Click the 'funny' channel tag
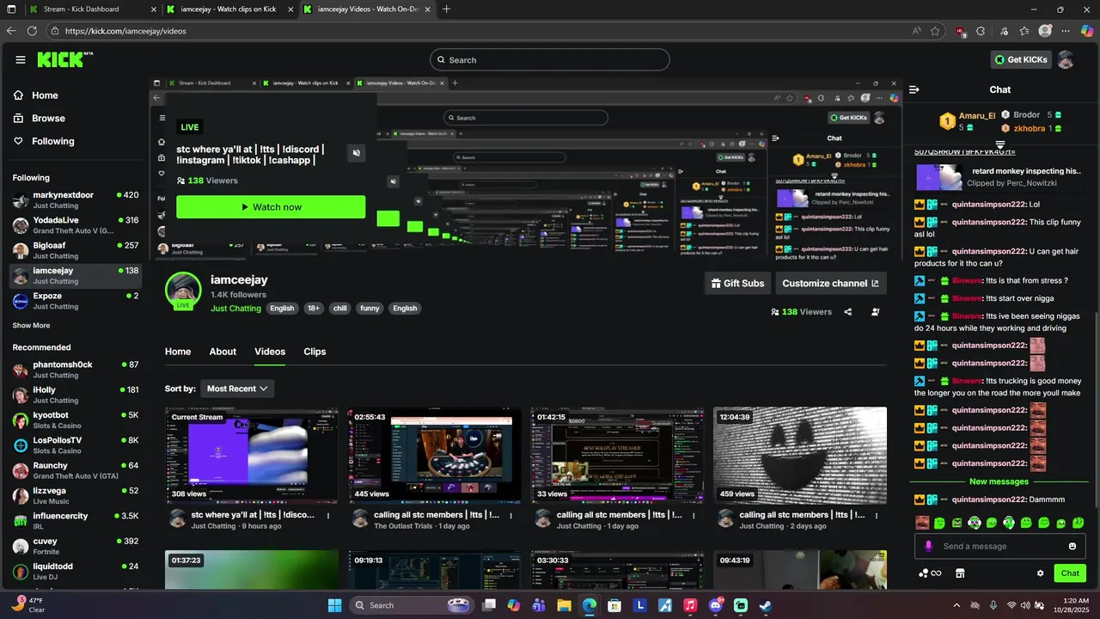This screenshot has width=1100, height=619. pos(370,309)
